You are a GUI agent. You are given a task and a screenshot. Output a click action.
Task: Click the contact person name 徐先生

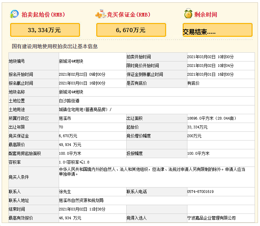click(x=65, y=192)
